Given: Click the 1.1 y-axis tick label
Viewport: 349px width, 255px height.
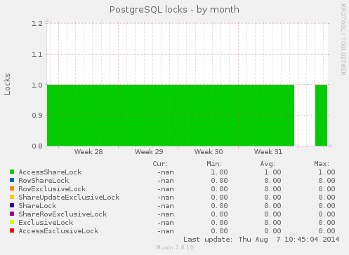Looking at the screenshot, I should point(37,54).
